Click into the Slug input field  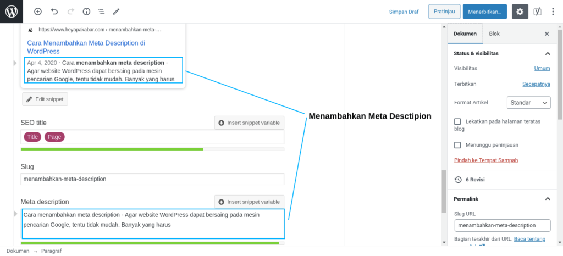pyautogui.click(x=153, y=179)
